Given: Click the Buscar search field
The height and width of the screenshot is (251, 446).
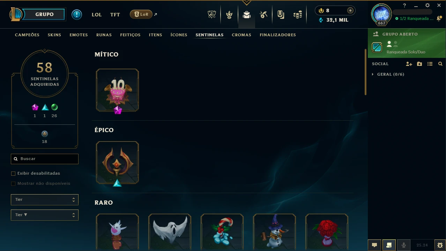Looking at the screenshot, I should [x=45, y=159].
